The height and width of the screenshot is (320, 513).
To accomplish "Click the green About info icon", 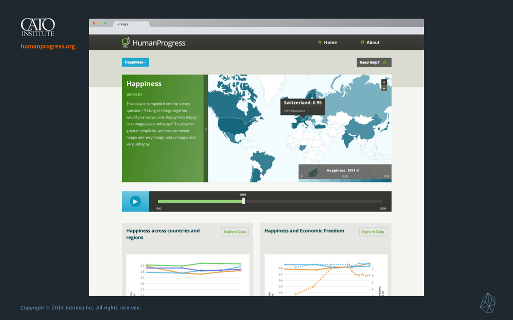I will pyautogui.click(x=363, y=42).
